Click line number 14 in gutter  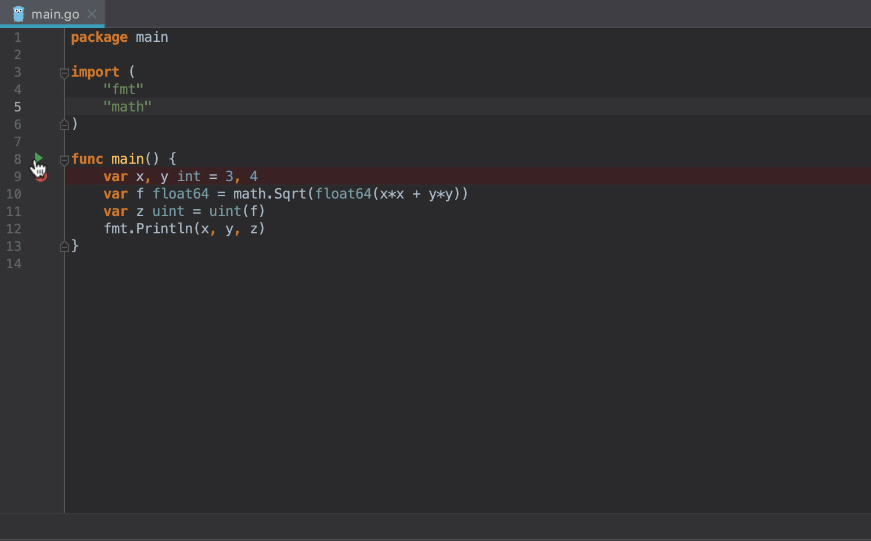pos(13,264)
